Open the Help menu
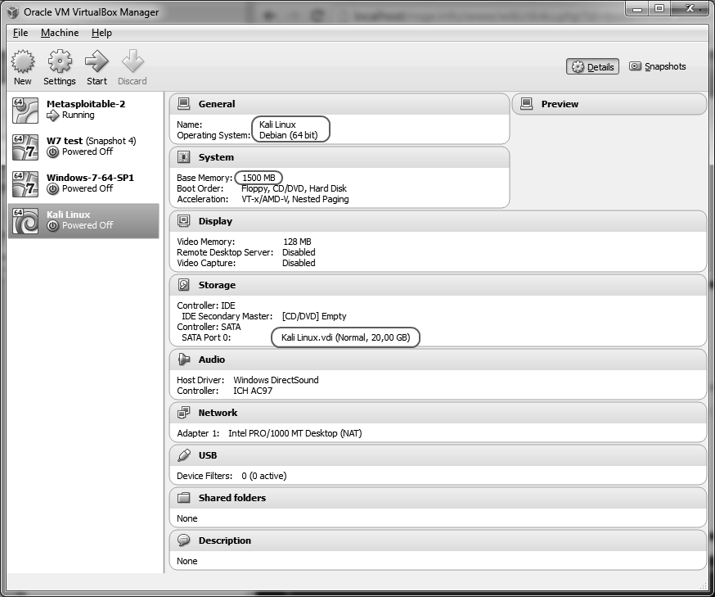Viewport: 715px width, 597px height. tap(101, 33)
